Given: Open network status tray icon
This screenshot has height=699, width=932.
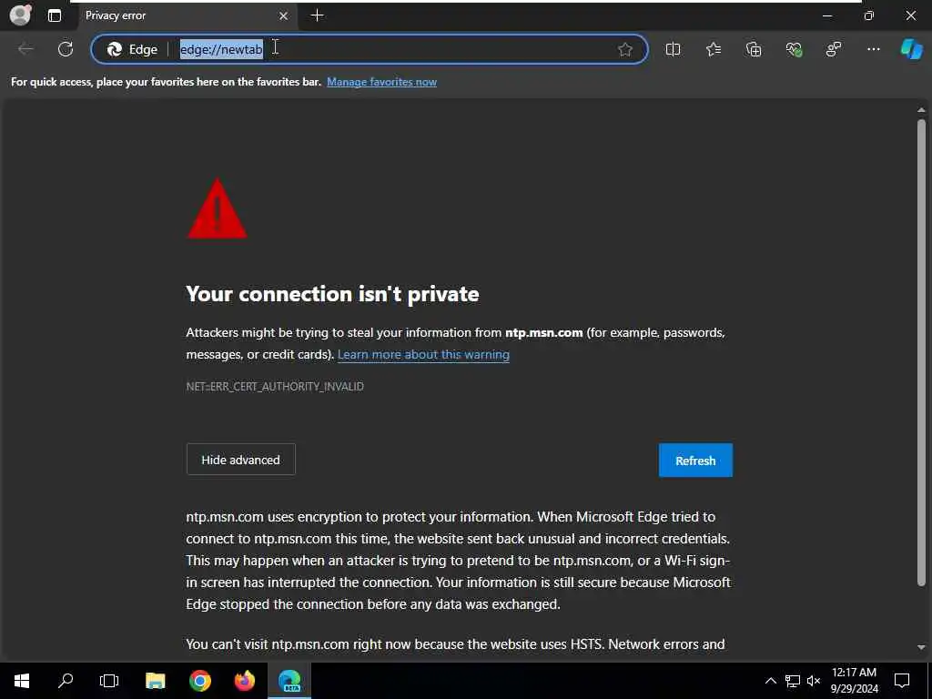Looking at the screenshot, I should [x=793, y=681].
